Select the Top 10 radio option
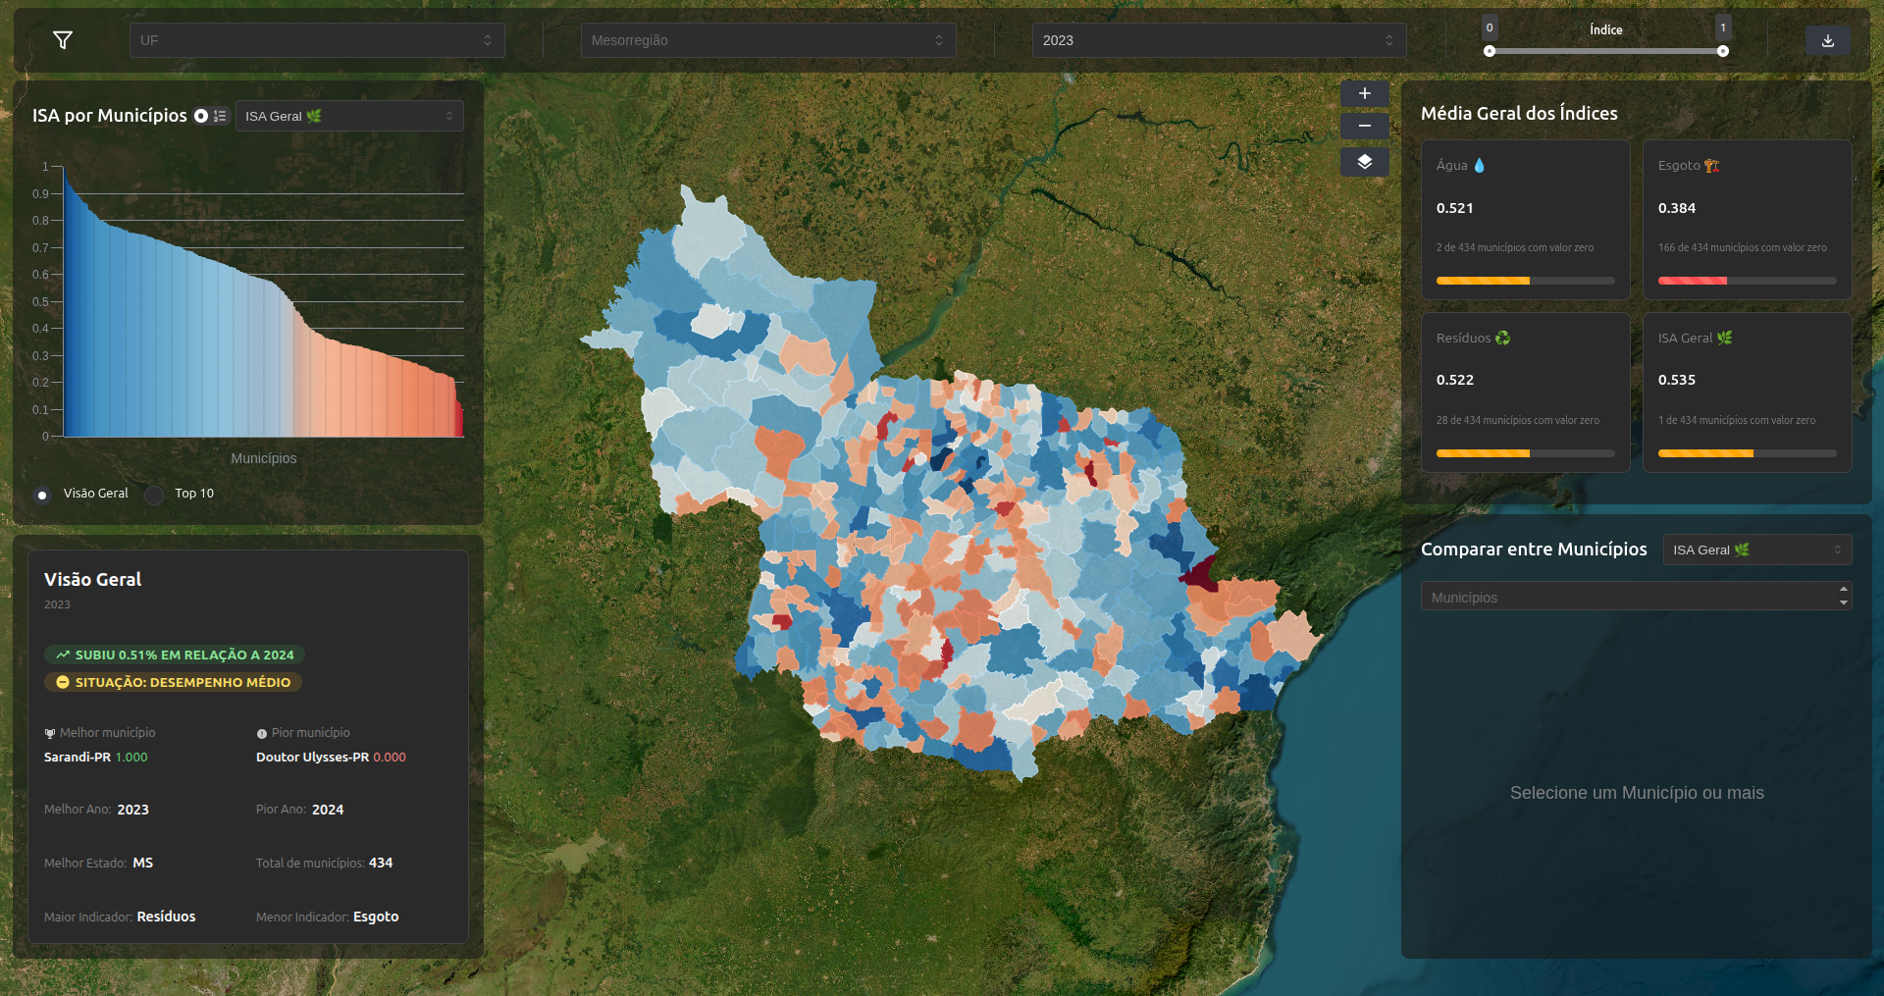 [x=154, y=495]
